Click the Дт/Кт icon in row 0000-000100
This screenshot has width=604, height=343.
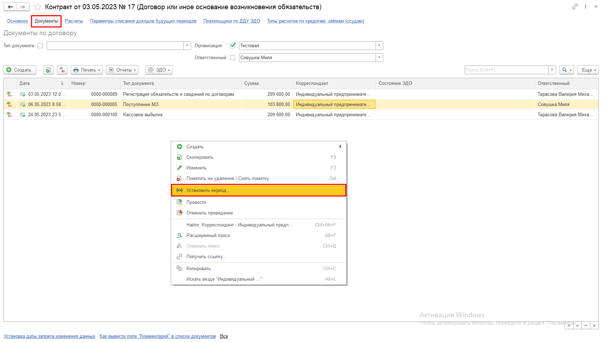click(10, 114)
